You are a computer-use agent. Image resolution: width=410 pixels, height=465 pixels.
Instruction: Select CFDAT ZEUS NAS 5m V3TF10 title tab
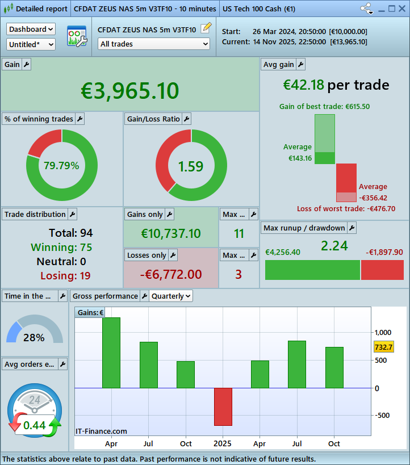[x=145, y=9]
